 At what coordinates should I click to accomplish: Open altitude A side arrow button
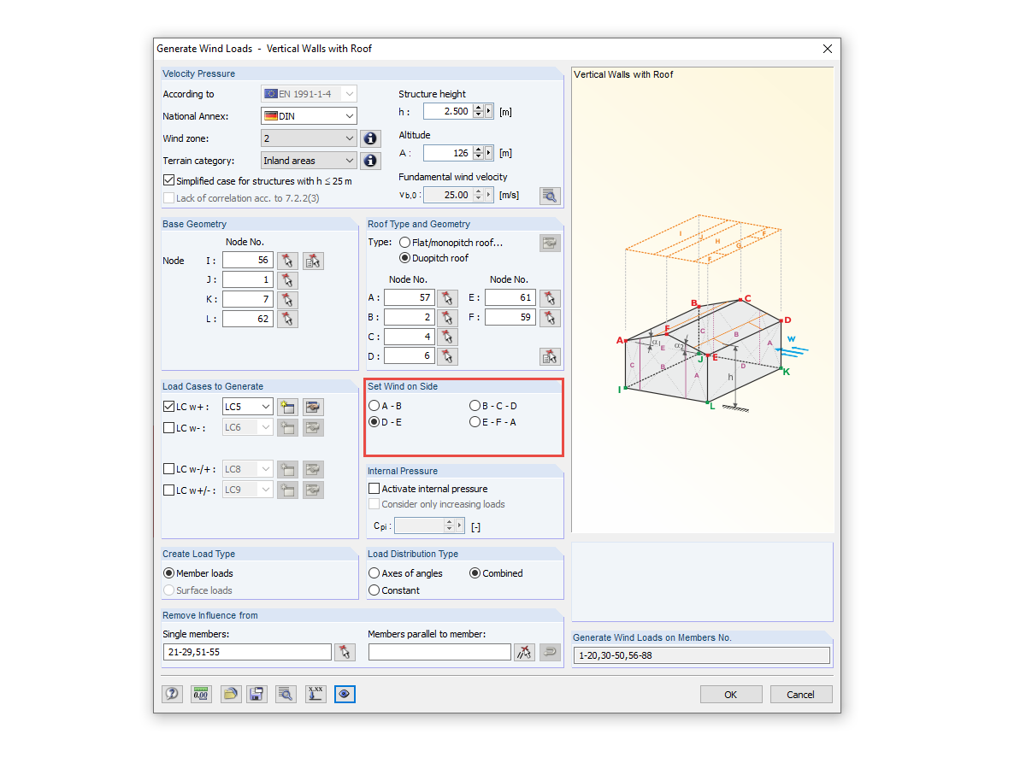489,153
